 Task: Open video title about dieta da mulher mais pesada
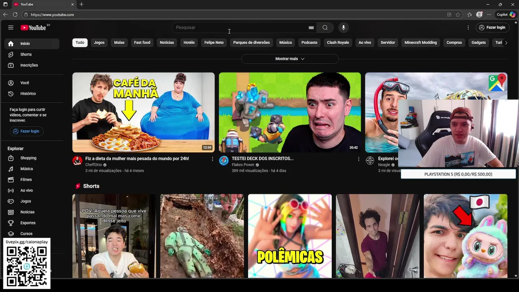pyautogui.click(x=137, y=159)
